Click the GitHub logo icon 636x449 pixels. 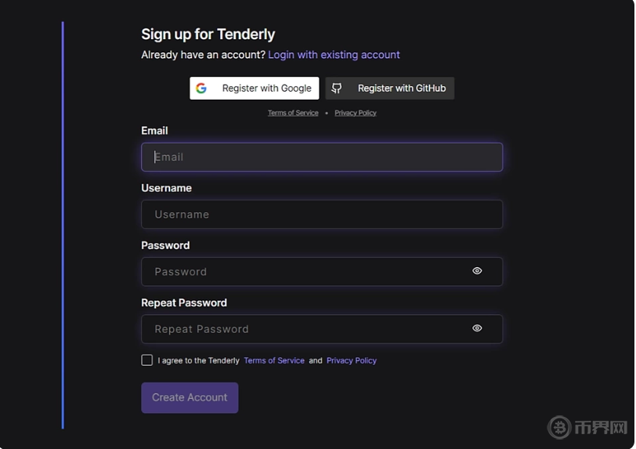(337, 89)
